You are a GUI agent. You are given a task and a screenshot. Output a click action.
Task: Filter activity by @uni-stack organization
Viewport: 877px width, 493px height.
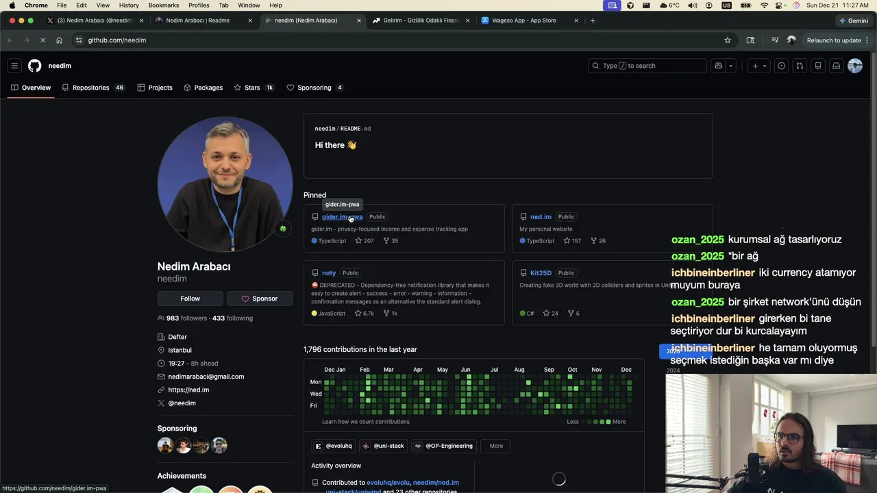click(x=384, y=446)
